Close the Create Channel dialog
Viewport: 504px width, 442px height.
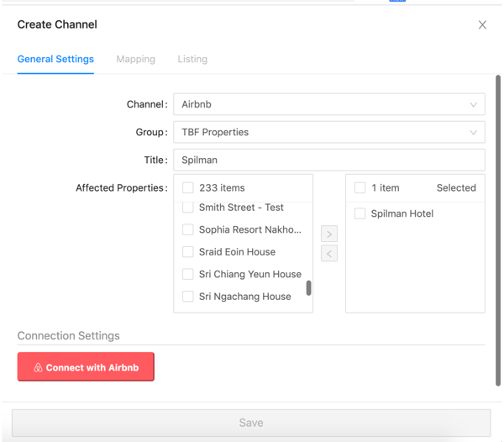482,24
